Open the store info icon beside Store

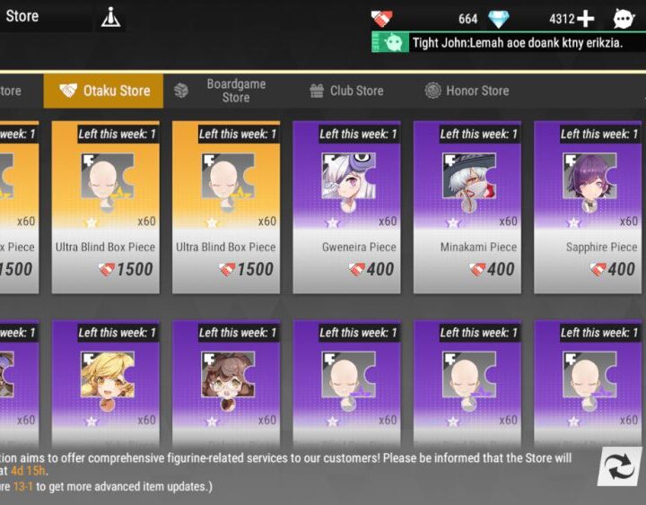click(111, 18)
